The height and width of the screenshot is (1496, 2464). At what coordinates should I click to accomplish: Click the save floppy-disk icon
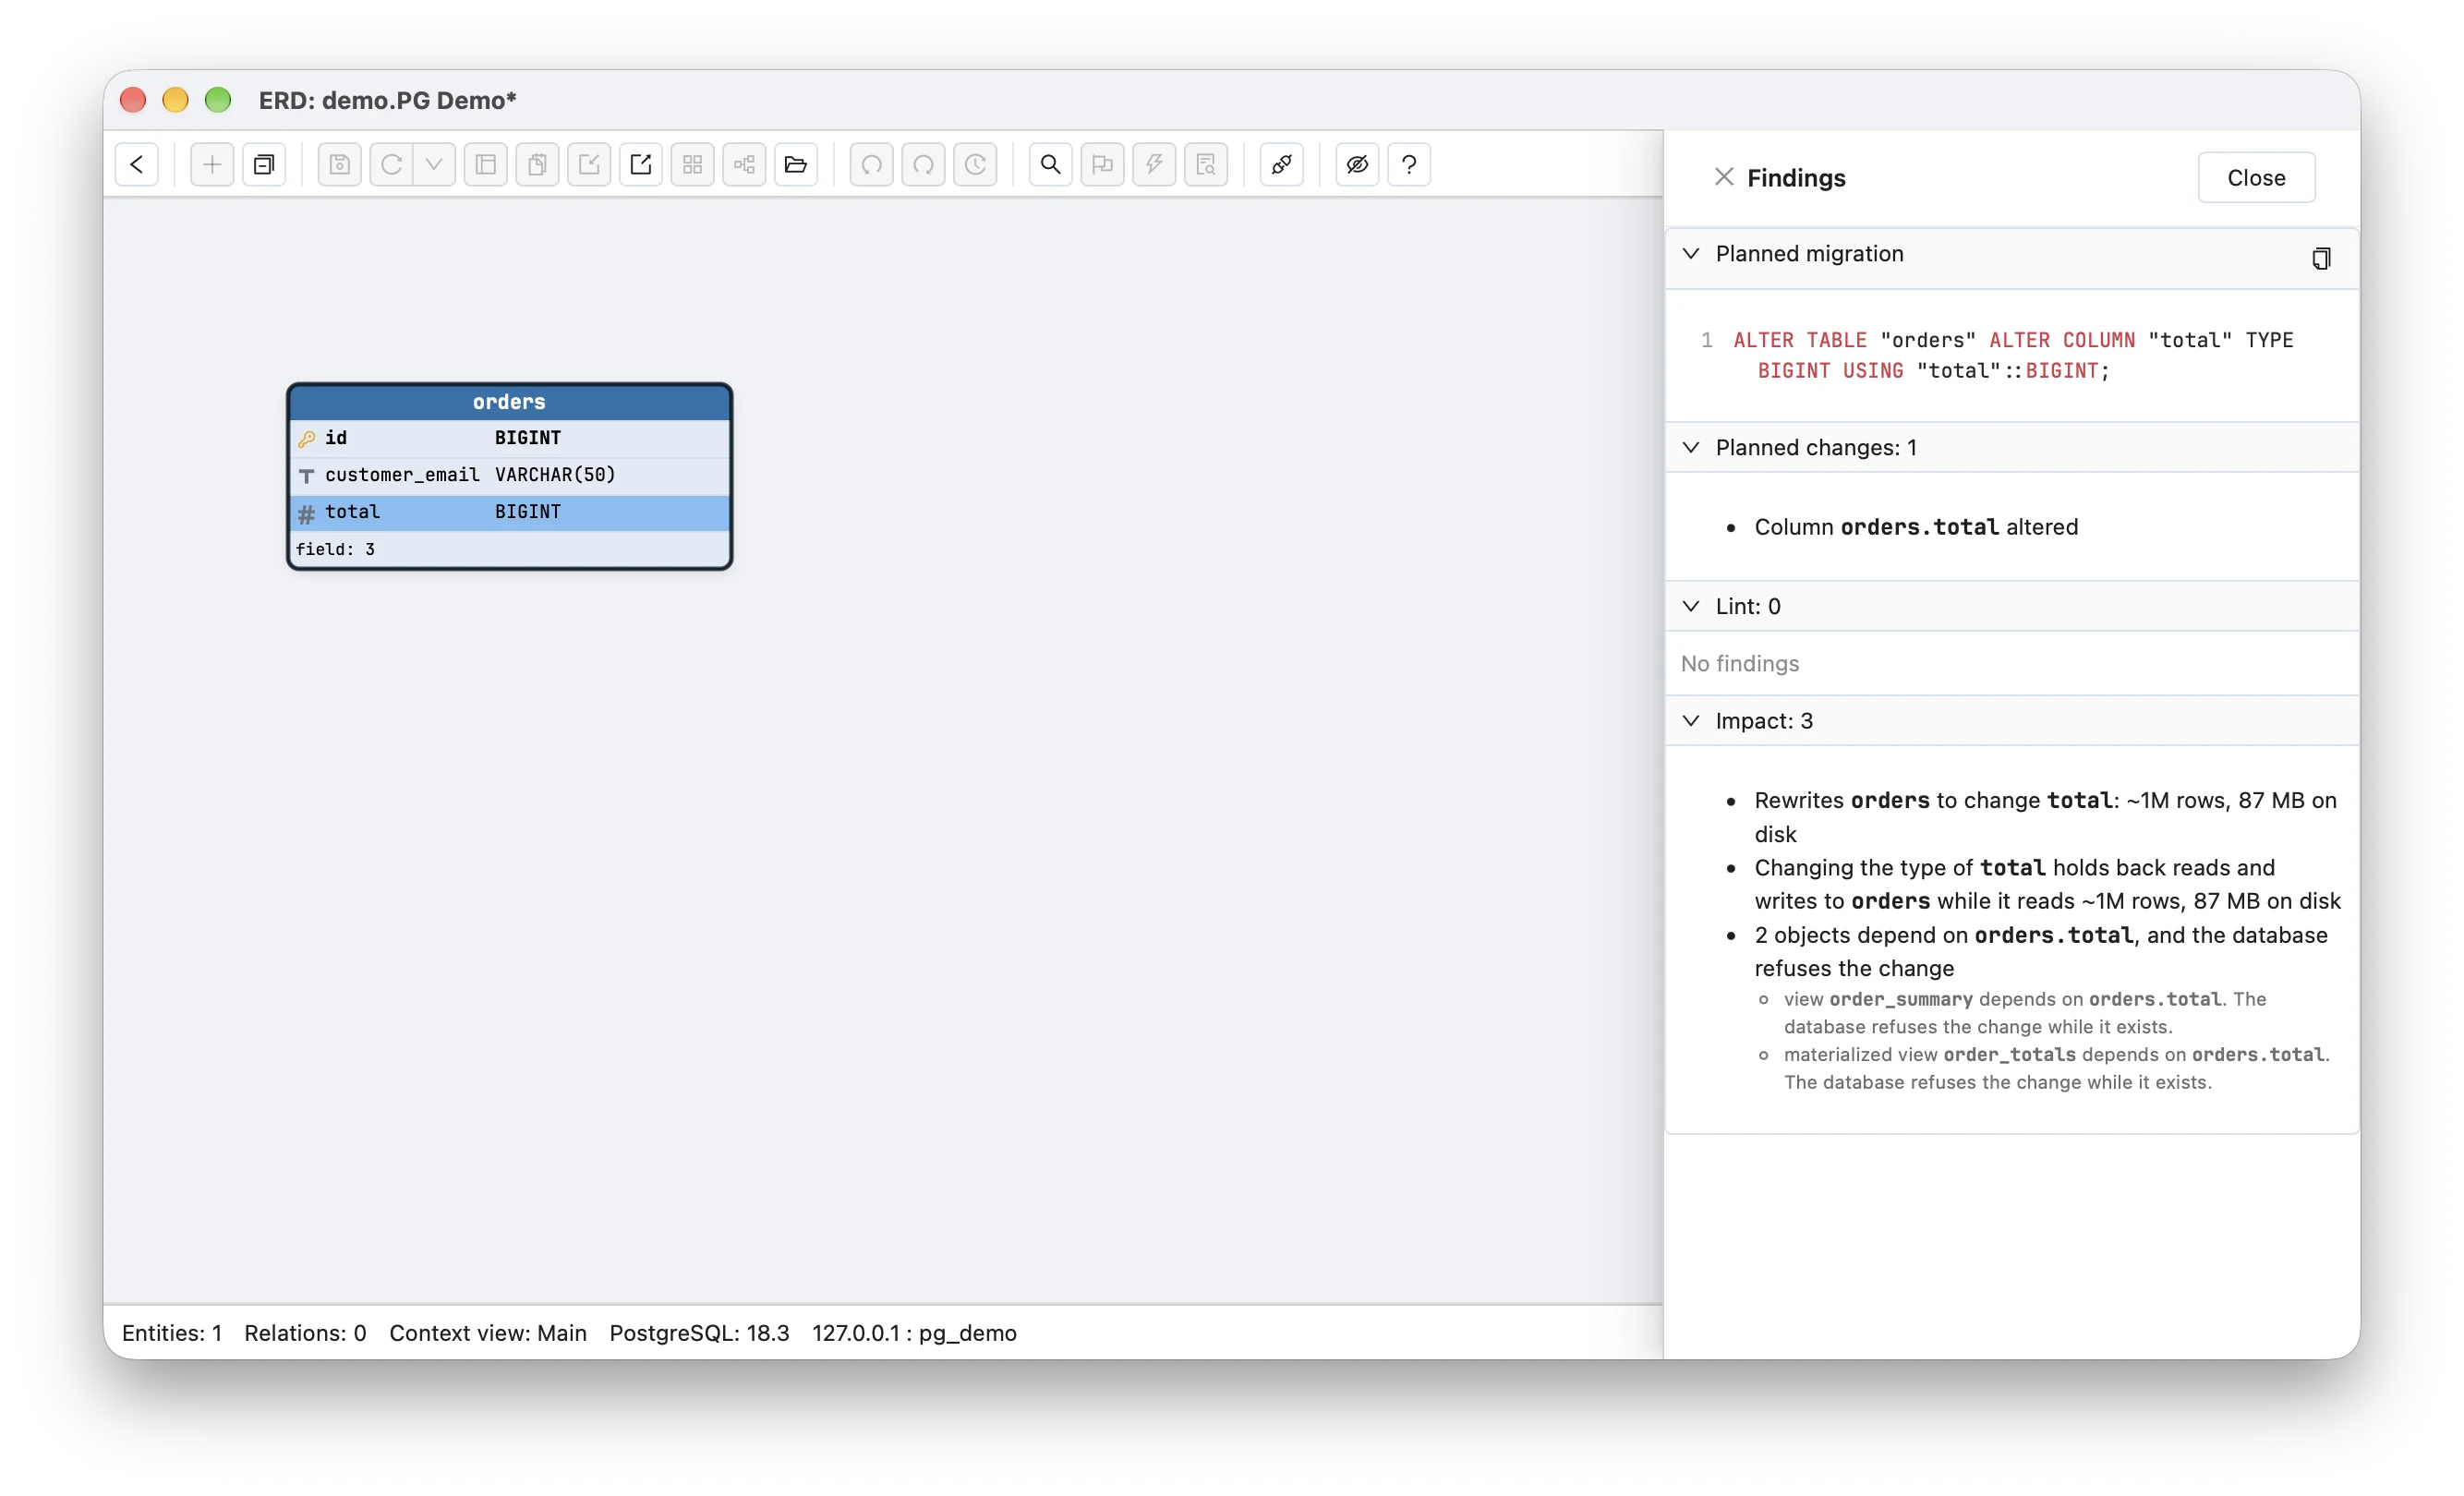point(340,164)
